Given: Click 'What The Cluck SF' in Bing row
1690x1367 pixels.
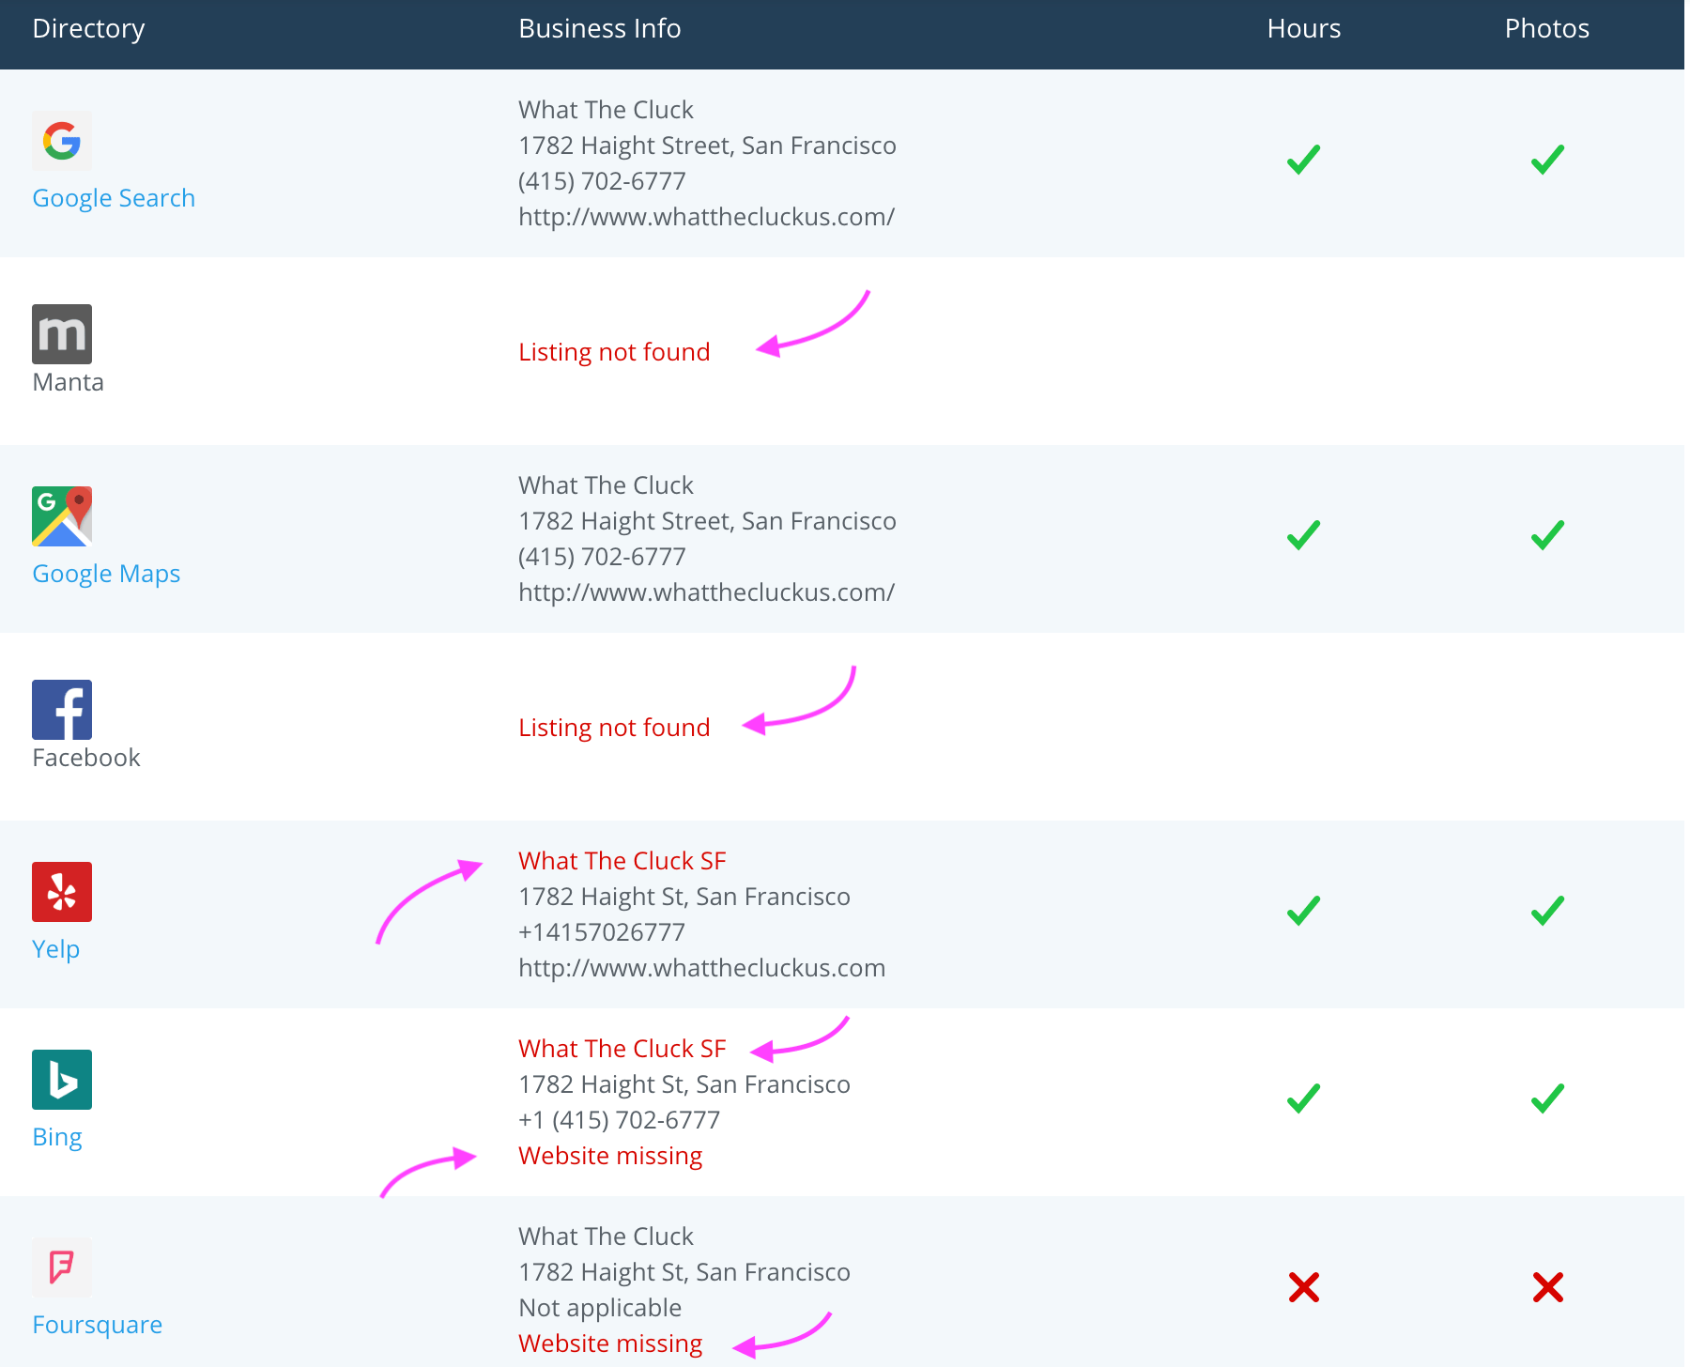Looking at the screenshot, I should pos(622,1049).
